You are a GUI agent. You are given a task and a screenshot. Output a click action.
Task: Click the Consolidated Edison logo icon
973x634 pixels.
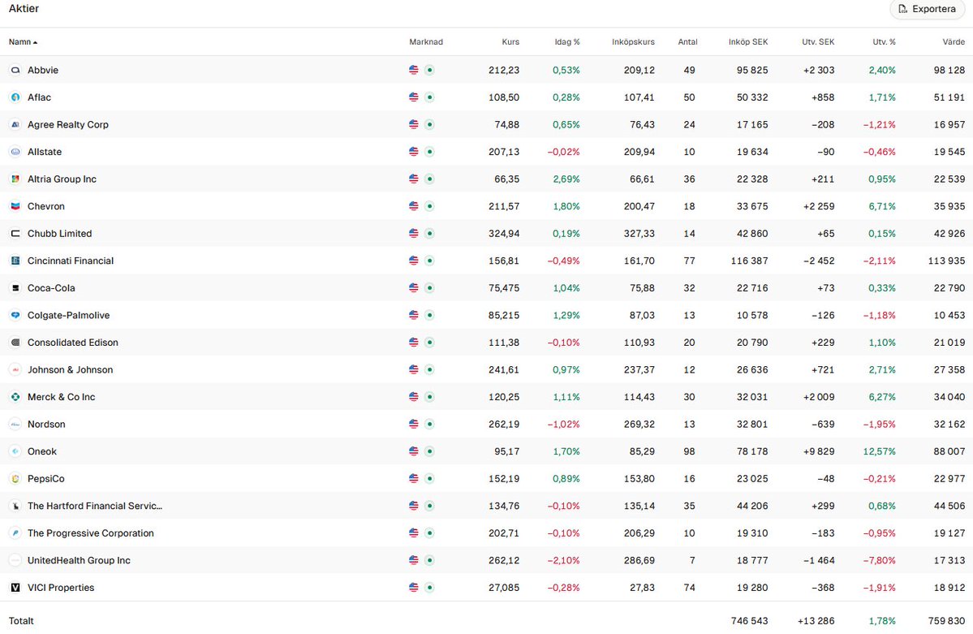[15, 343]
